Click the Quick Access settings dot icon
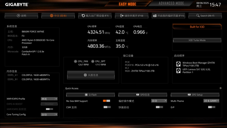The width and height of the screenshot is (227, 128). 220,88
